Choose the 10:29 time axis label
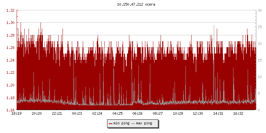The height and width of the screenshot is (133, 266). 178,114
